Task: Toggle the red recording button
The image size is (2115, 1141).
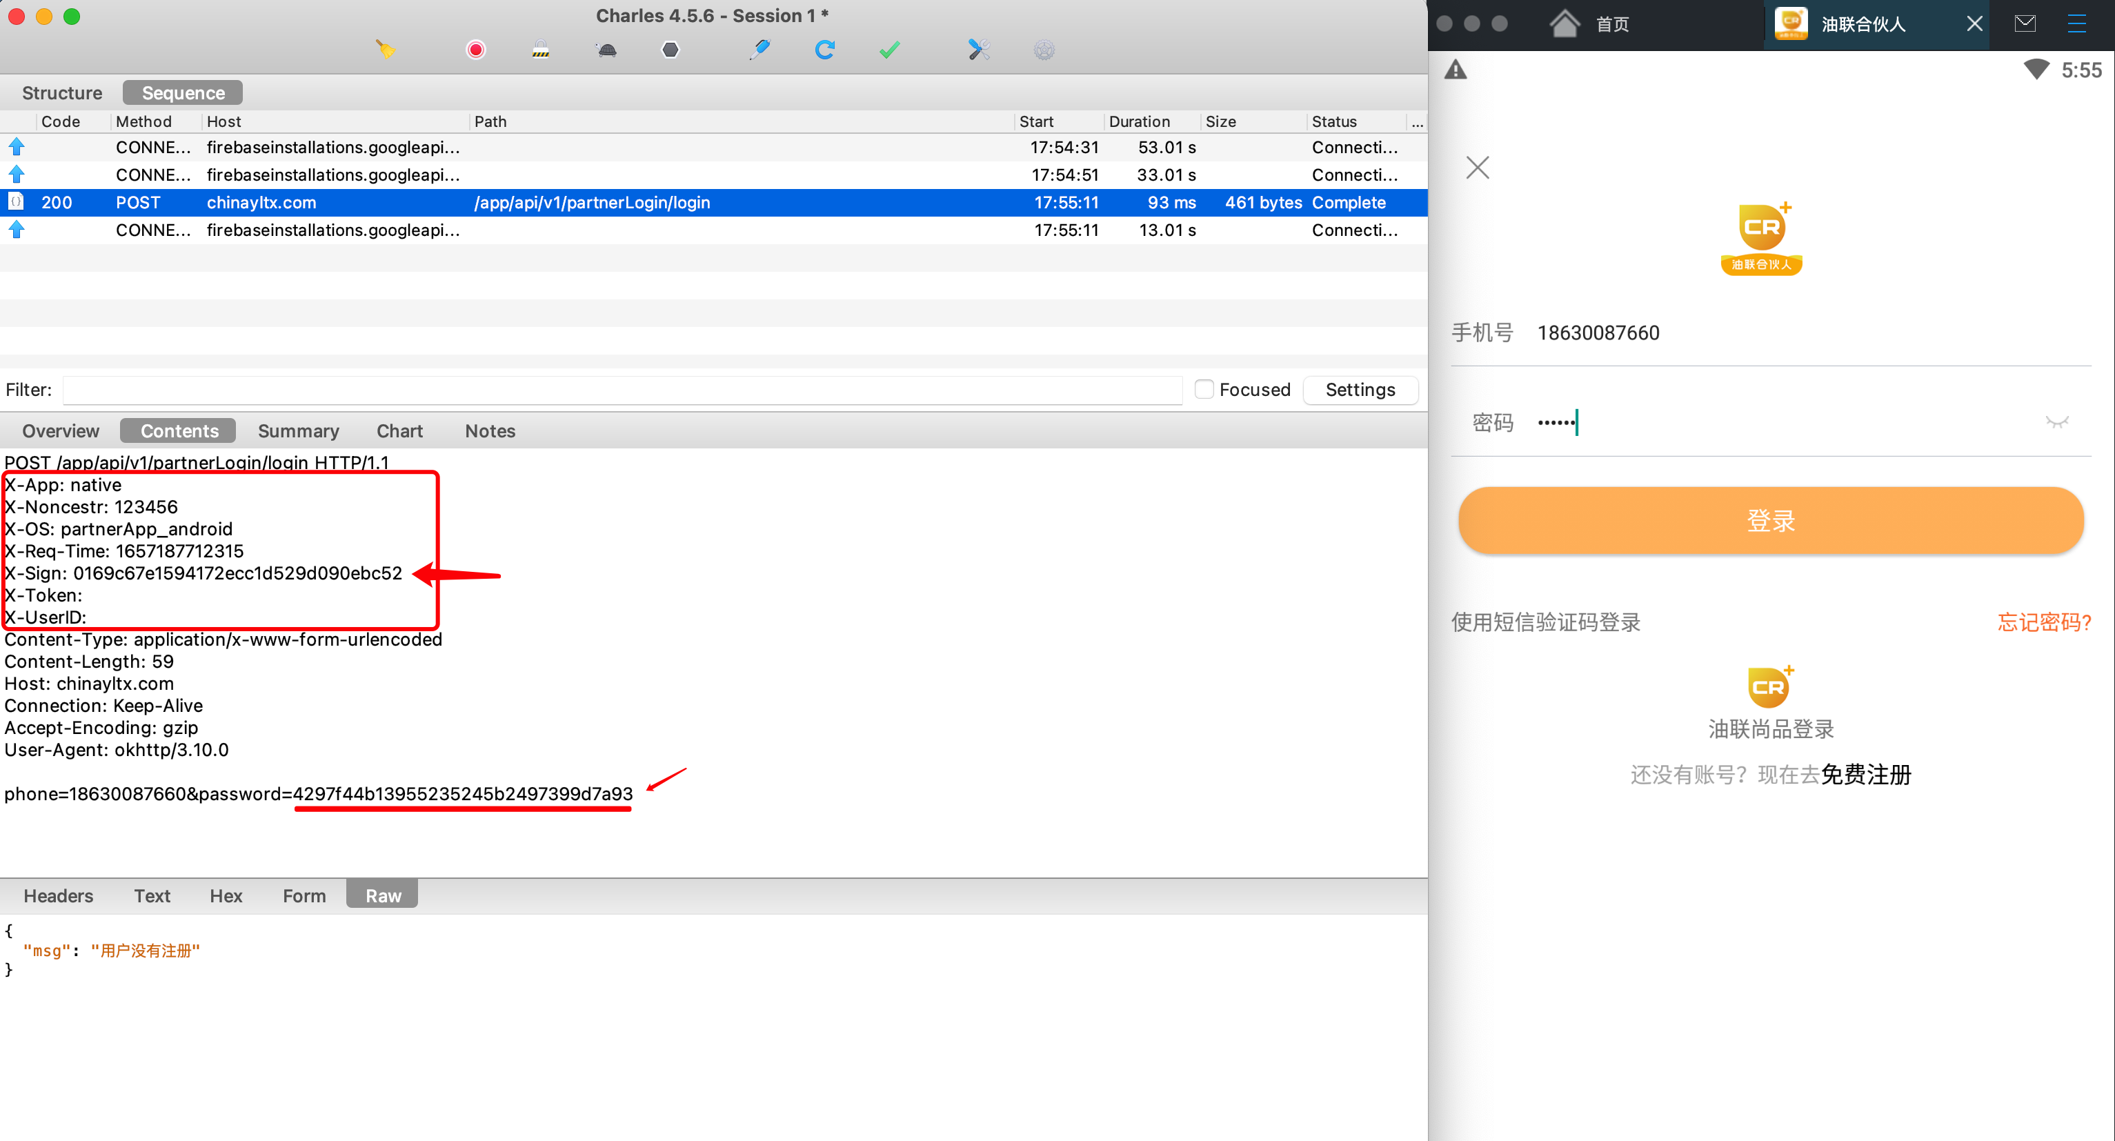Action: (475, 50)
